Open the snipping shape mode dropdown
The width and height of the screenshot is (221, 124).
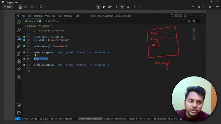click(33, 7)
